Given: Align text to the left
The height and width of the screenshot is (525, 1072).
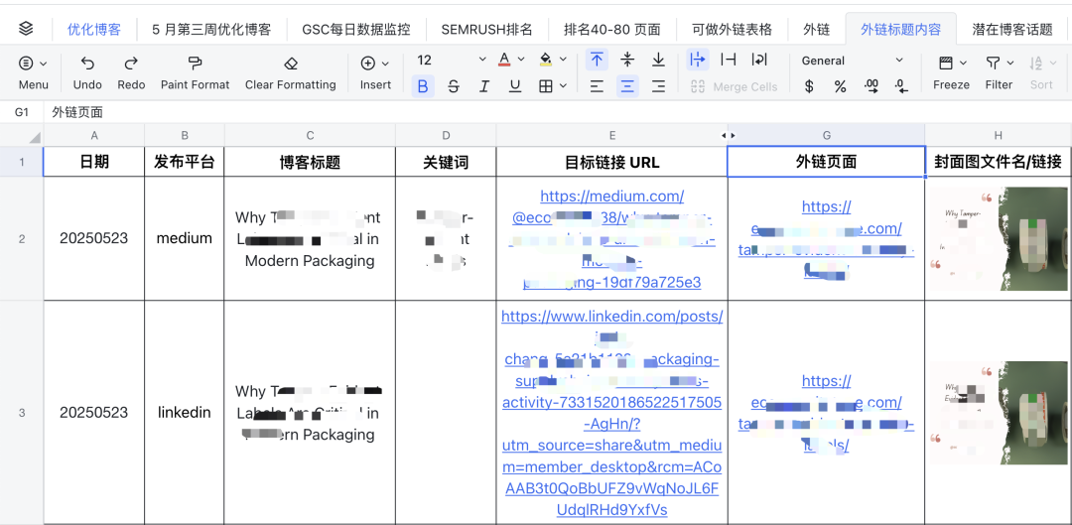Looking at the screenshot, I should click(597, 86).
